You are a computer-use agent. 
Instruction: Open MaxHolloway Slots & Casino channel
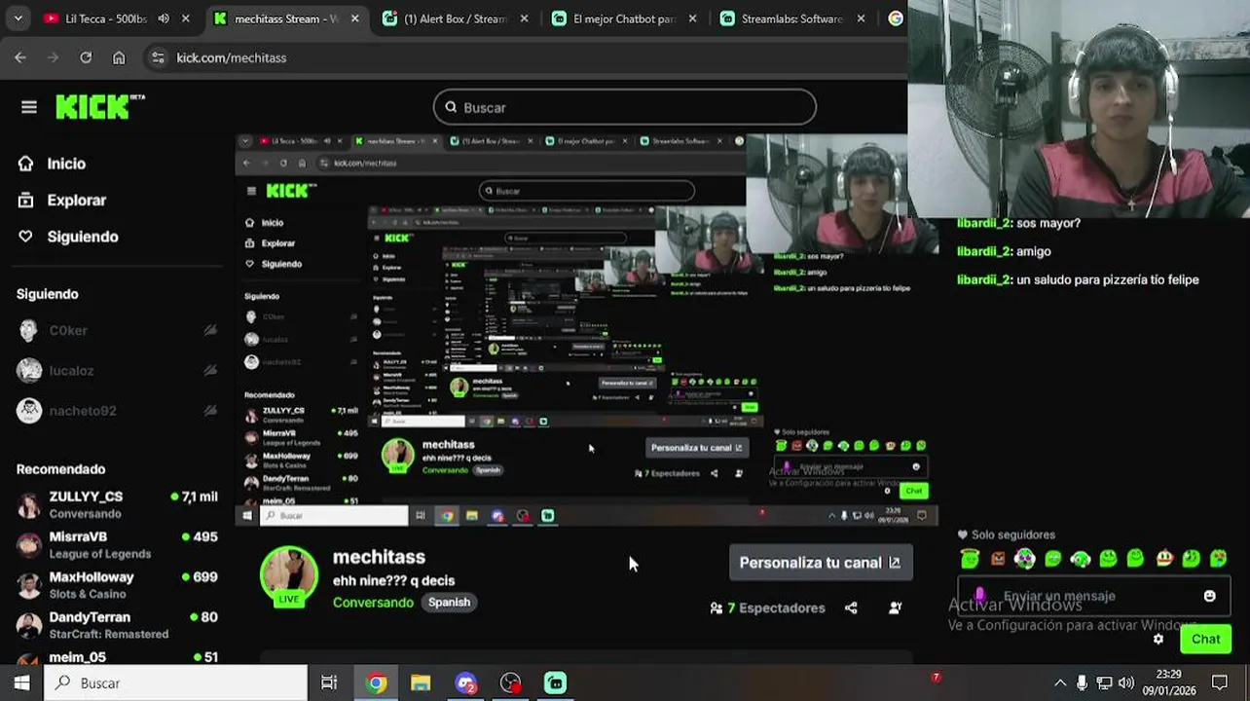(x=117, y=584)
